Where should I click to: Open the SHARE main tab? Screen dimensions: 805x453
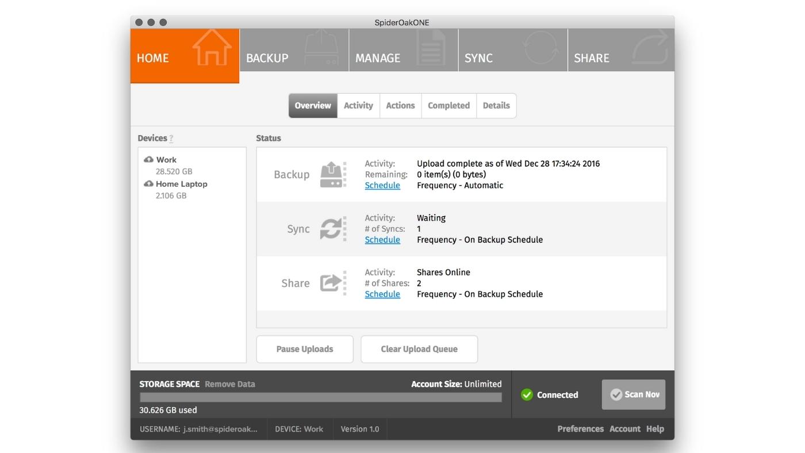click(x=621, y=50)
